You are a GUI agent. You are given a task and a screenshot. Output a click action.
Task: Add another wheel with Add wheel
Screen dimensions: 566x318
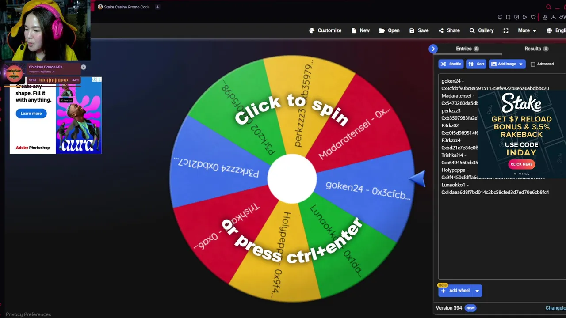coord(455,291)
